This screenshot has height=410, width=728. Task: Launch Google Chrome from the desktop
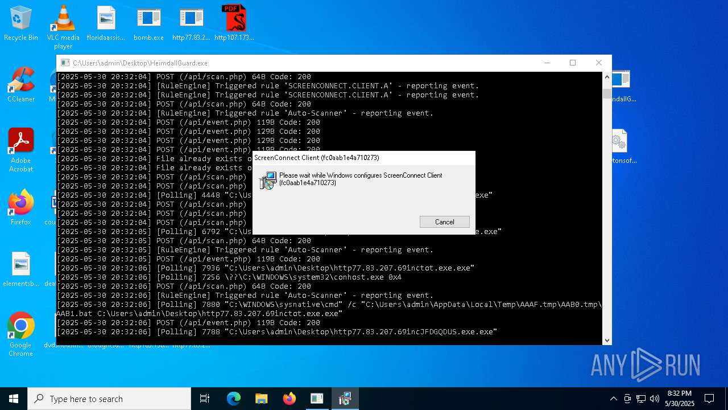tap(21, 335)
